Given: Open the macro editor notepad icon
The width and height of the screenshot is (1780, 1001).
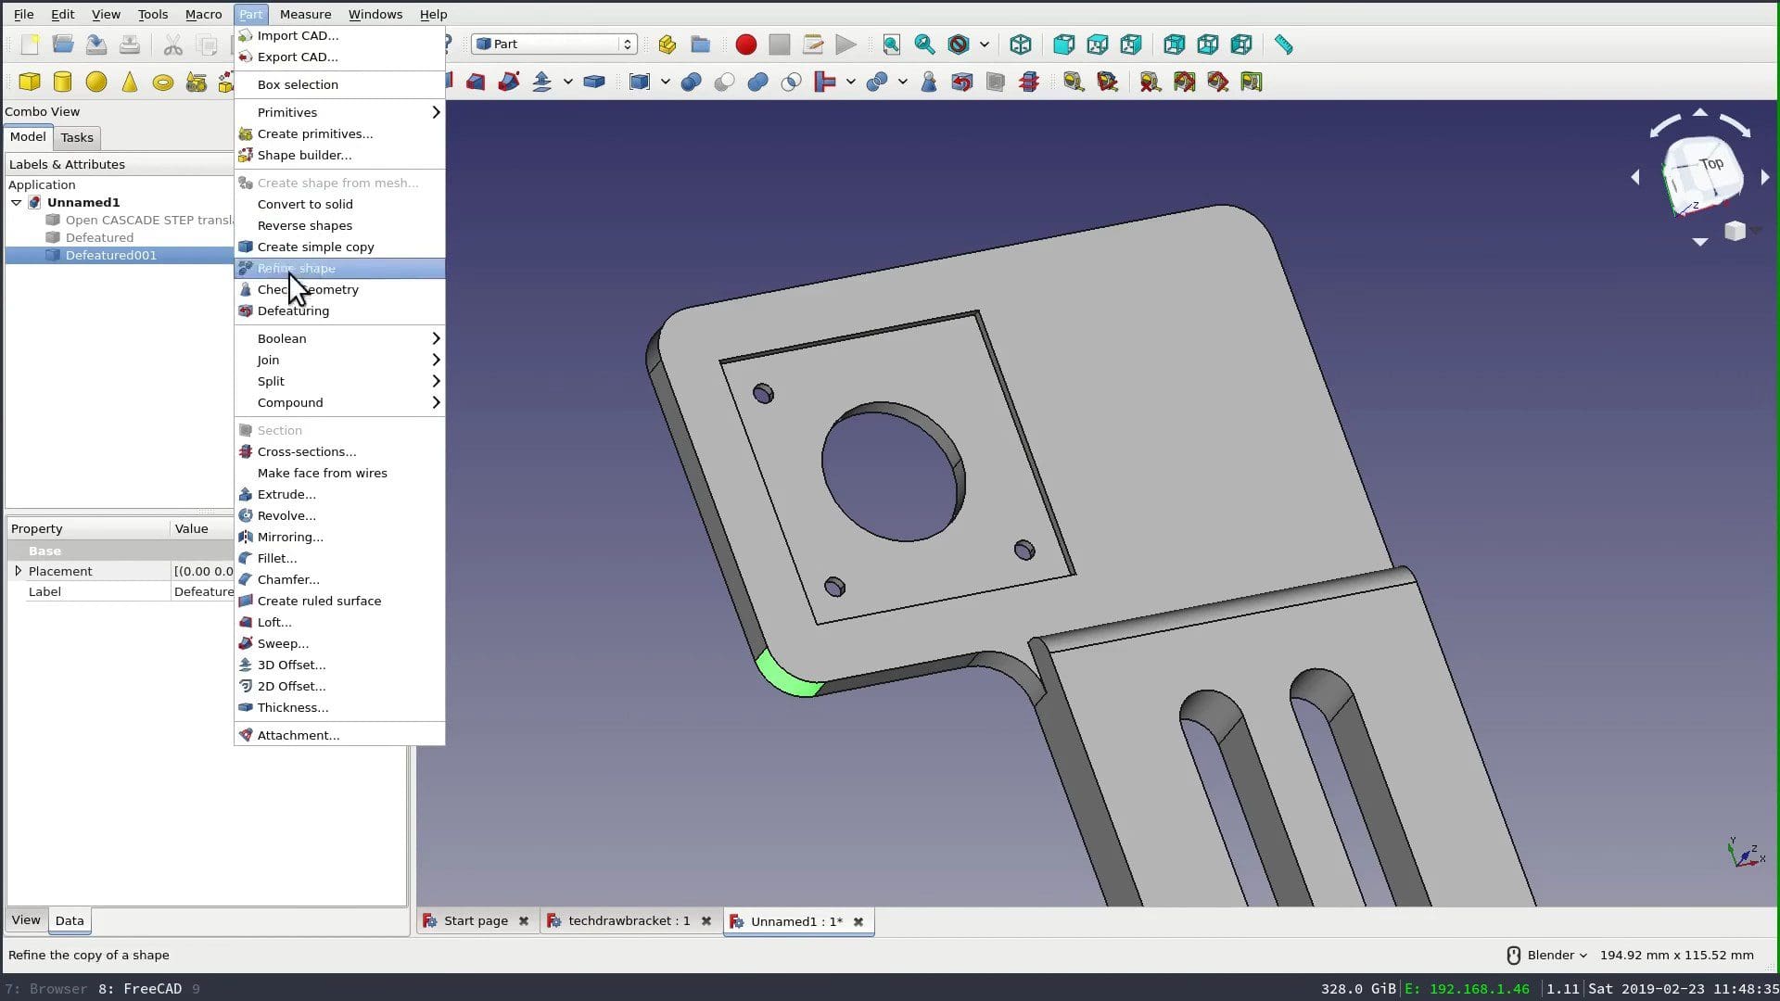Looking at the screenshot, I should tap(813, 44).
